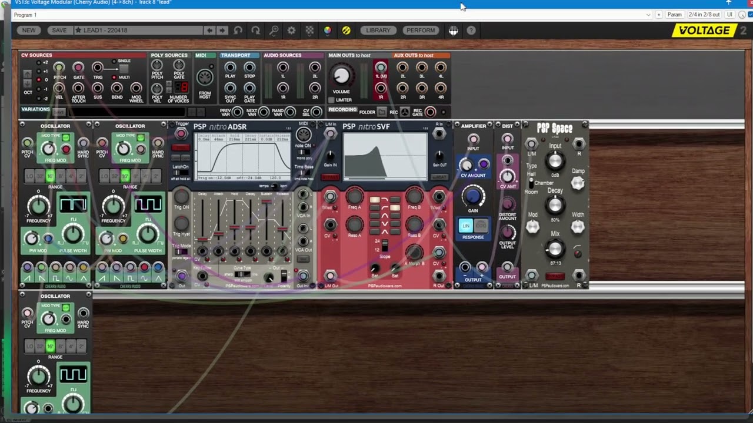
Task: Click the PSP Space Decay knob
Action: pos(555,205)
